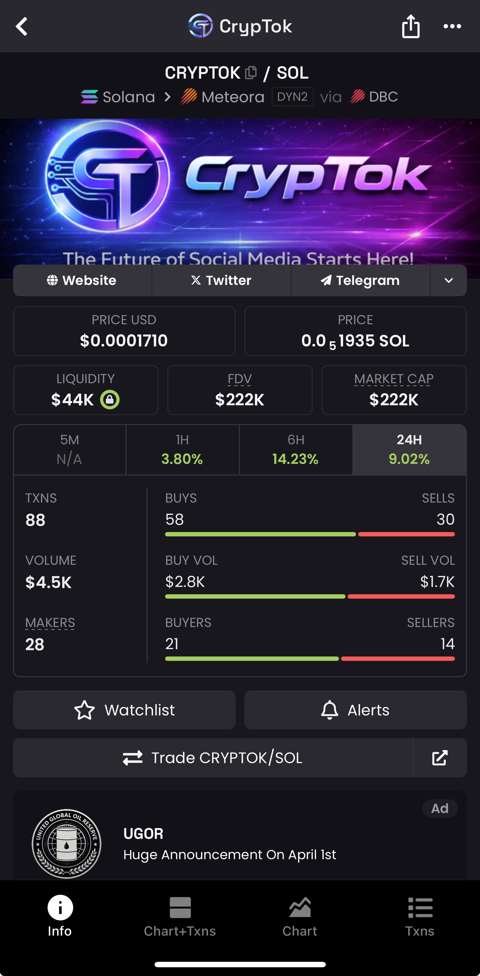Switch to the Chart tab

pyautogui.click(x=300, y=916)
